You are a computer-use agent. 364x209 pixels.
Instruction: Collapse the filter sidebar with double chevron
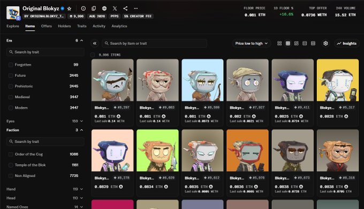pyautogui.click(x=95, y=43)
